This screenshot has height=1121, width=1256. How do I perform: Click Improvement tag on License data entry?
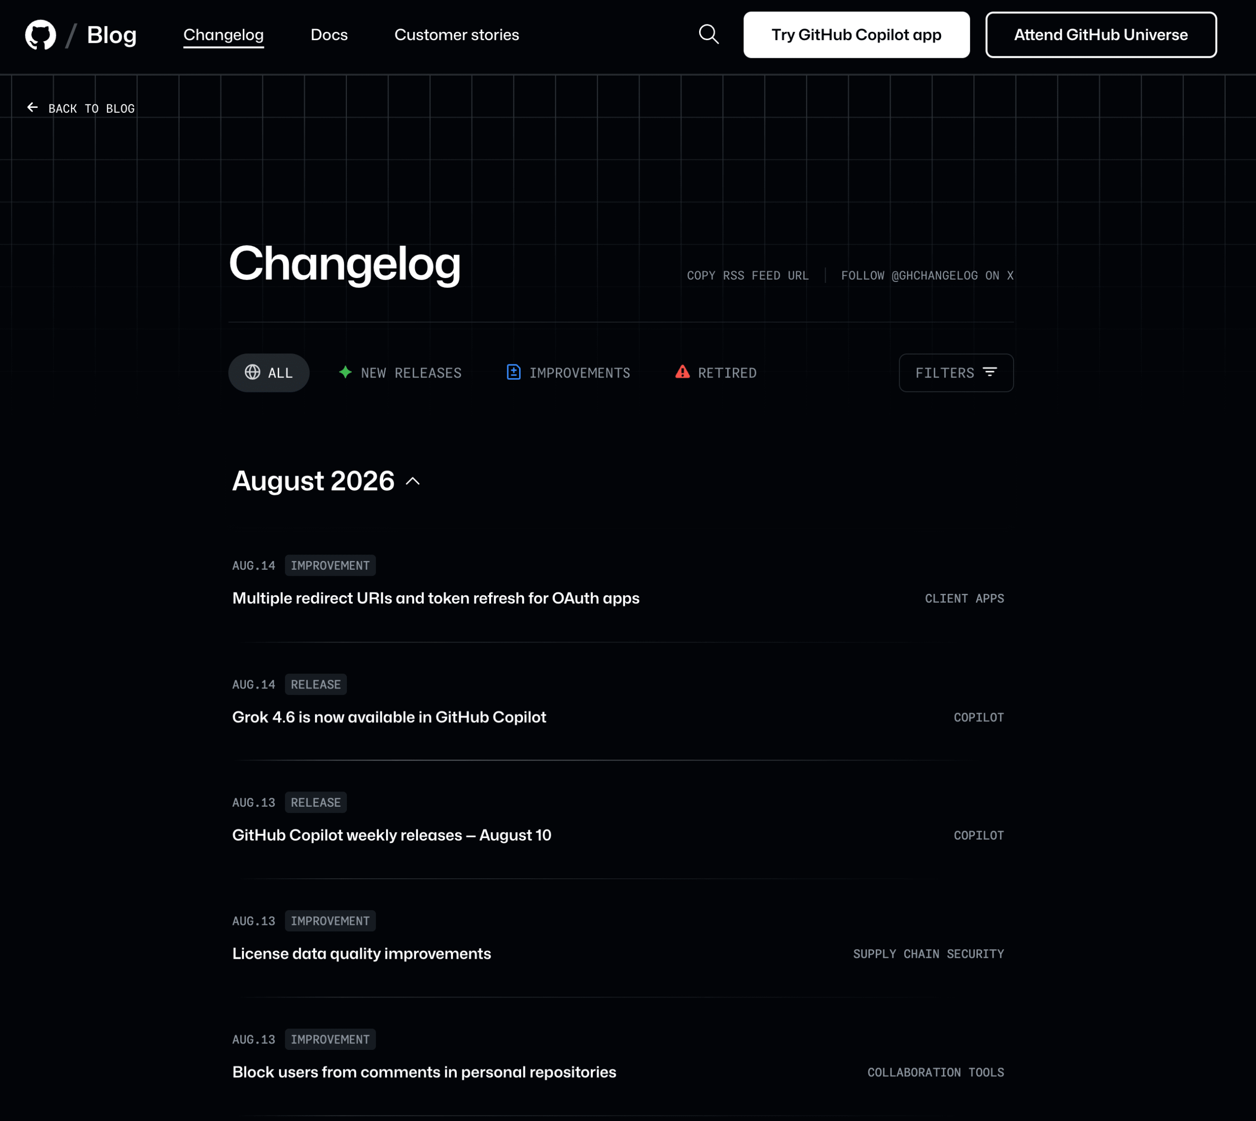click(x=330, y=921)
